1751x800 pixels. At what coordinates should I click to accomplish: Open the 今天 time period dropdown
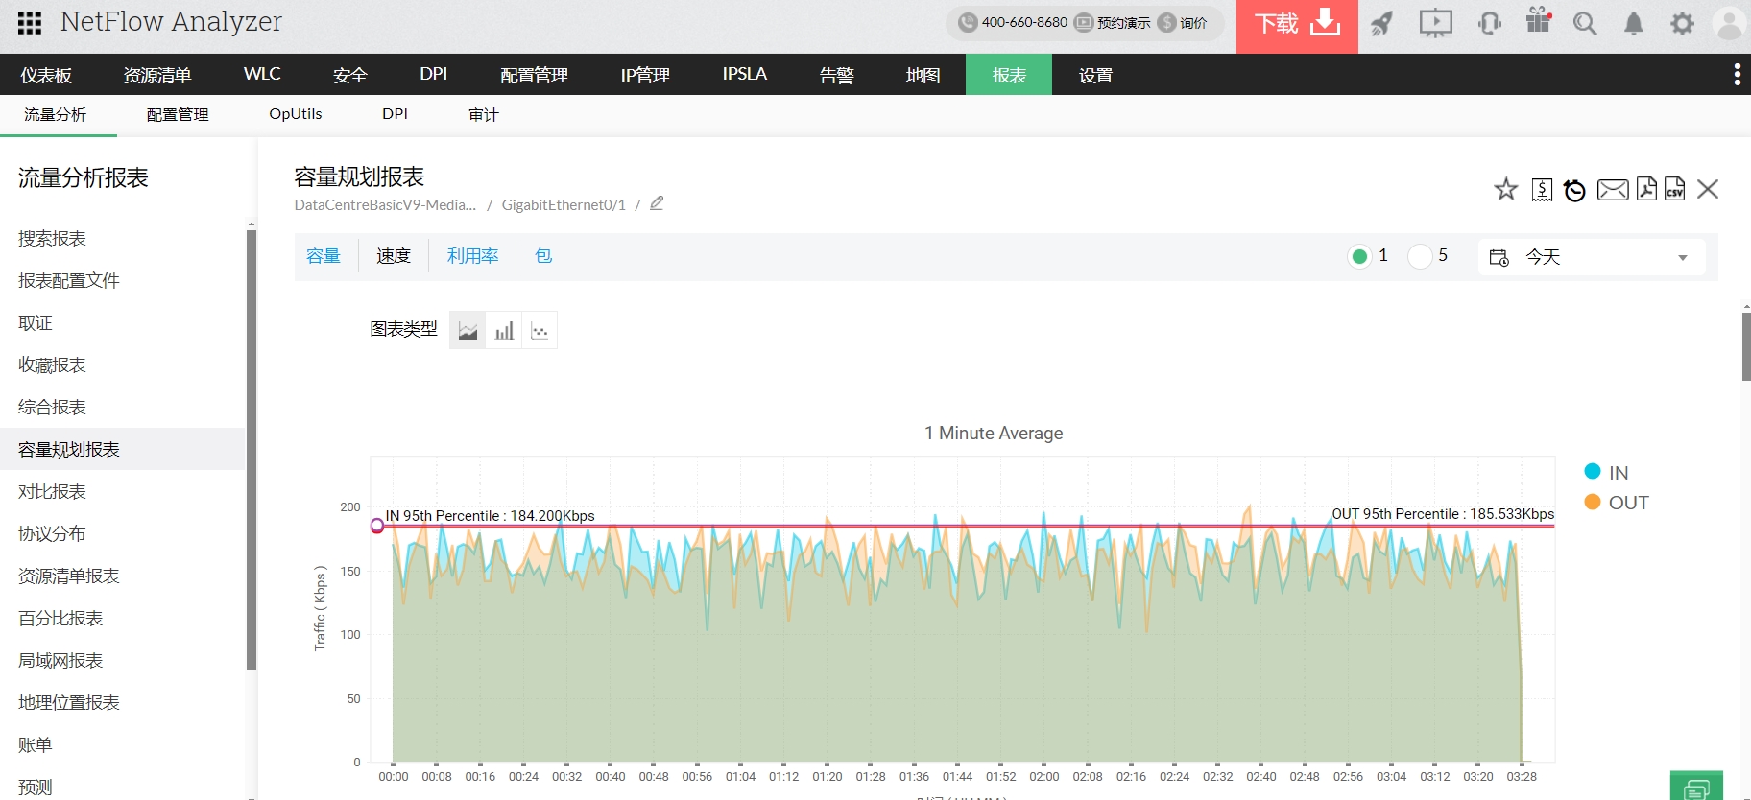[x=1592, y=257]
